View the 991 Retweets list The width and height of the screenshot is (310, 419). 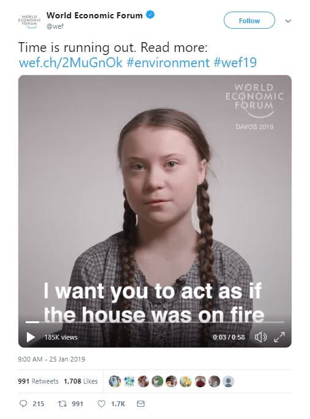click(39, 381)
